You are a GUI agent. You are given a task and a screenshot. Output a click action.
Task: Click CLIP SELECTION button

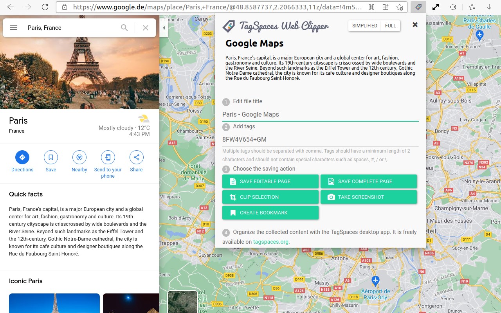coord(270,197)
